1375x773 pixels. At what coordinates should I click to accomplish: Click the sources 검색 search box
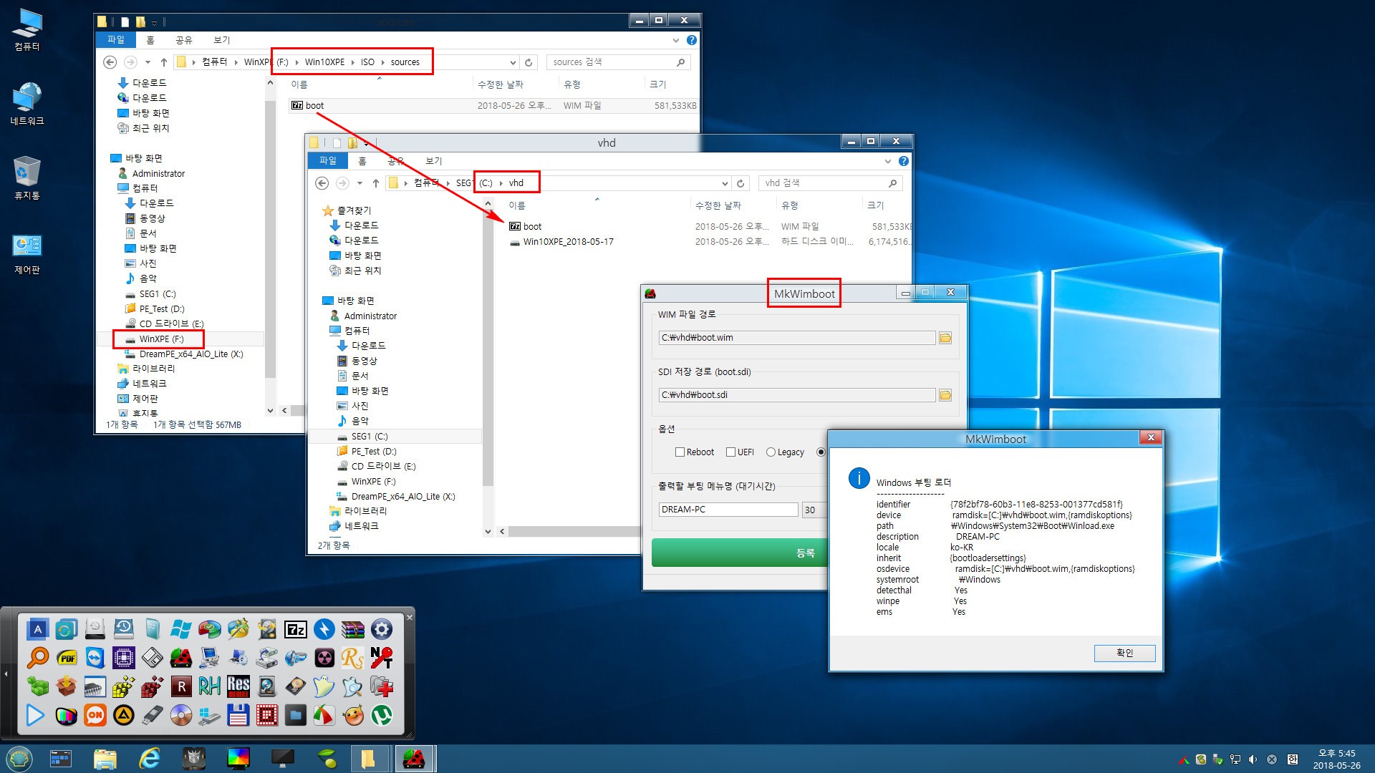point(619,62)
